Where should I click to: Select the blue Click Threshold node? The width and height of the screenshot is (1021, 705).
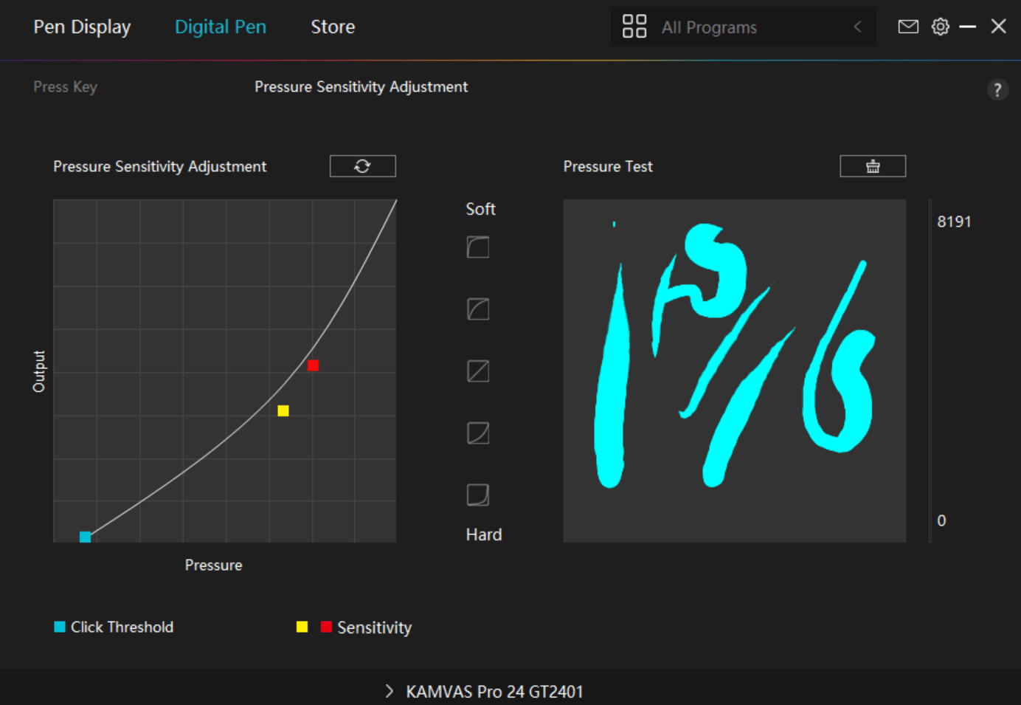pyautogui.click(x=84, y=537)
